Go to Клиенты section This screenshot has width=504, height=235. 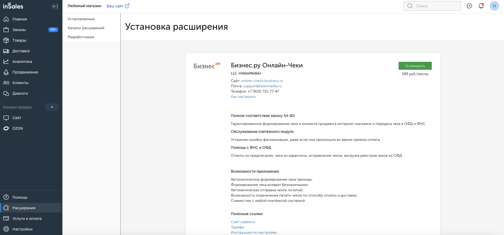pyautogui.click(x=31, y=83)
